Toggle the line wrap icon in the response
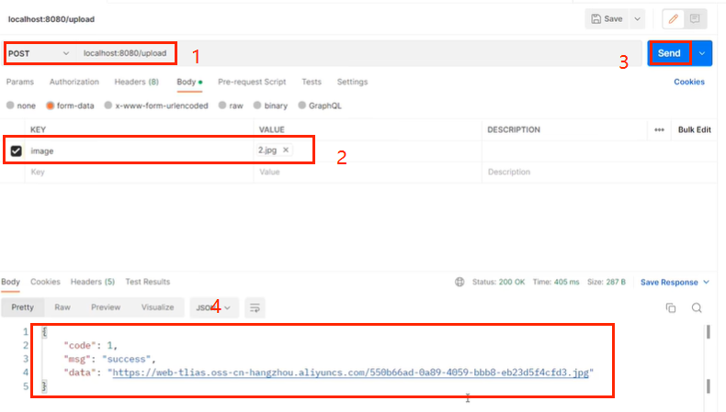The height and width of the screenshot is (412, 726). tap(255, 308)
